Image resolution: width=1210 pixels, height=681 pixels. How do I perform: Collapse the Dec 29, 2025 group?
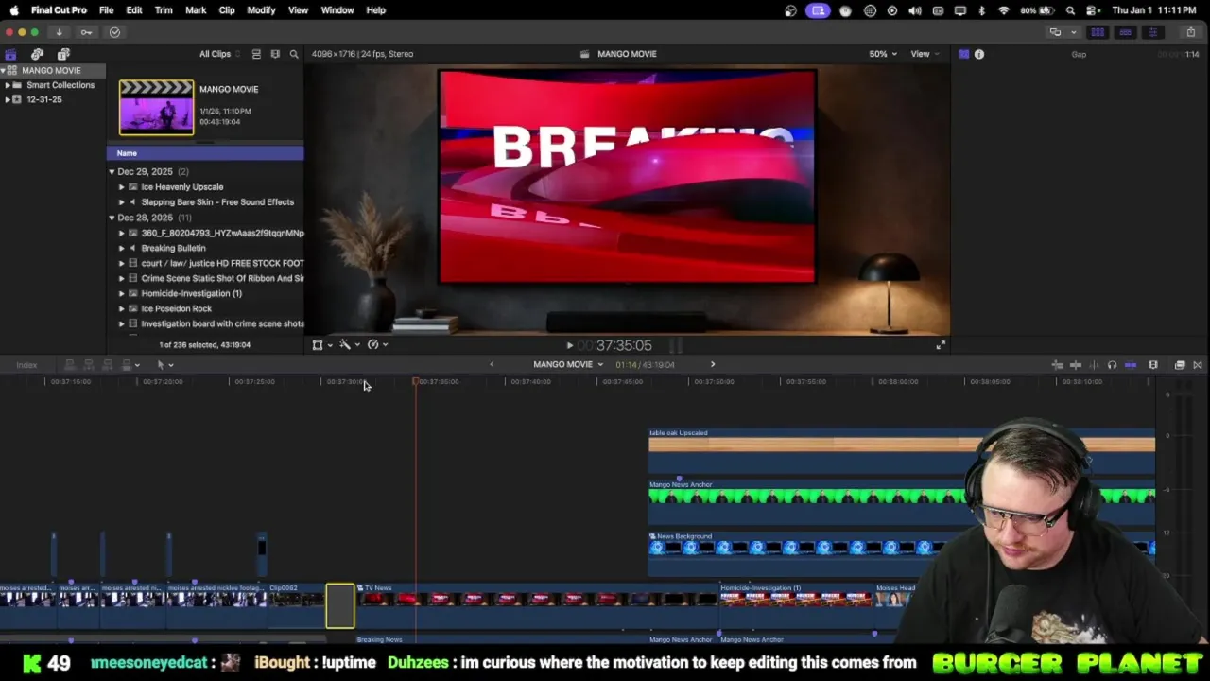[x=112, y=172]
